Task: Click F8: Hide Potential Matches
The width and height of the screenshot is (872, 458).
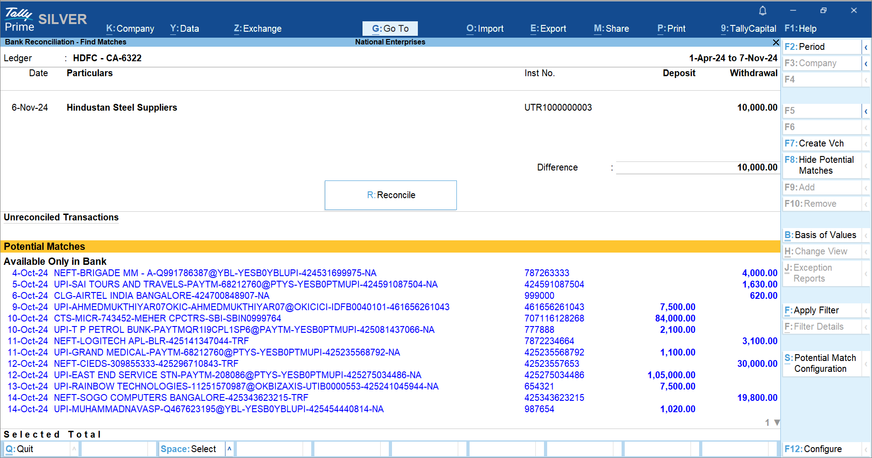Action: click(822, 166)
